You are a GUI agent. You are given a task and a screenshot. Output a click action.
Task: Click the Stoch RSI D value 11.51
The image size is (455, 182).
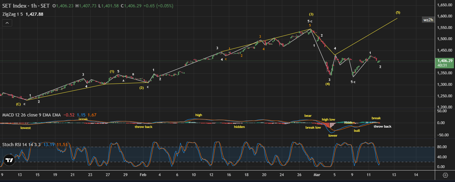pyautogui.click(x=62, y=144)
